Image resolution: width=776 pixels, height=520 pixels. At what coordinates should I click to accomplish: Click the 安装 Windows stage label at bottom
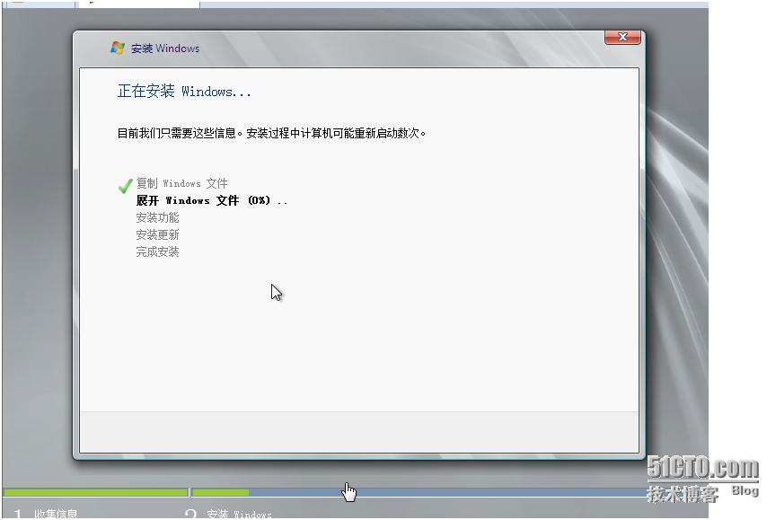[240, 514]
